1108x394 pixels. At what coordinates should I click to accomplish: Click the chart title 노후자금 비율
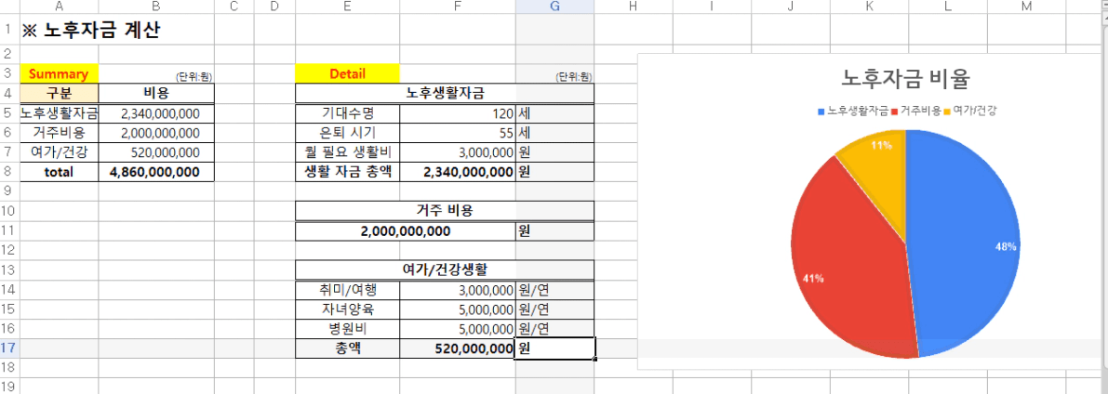tap(905, 78)
